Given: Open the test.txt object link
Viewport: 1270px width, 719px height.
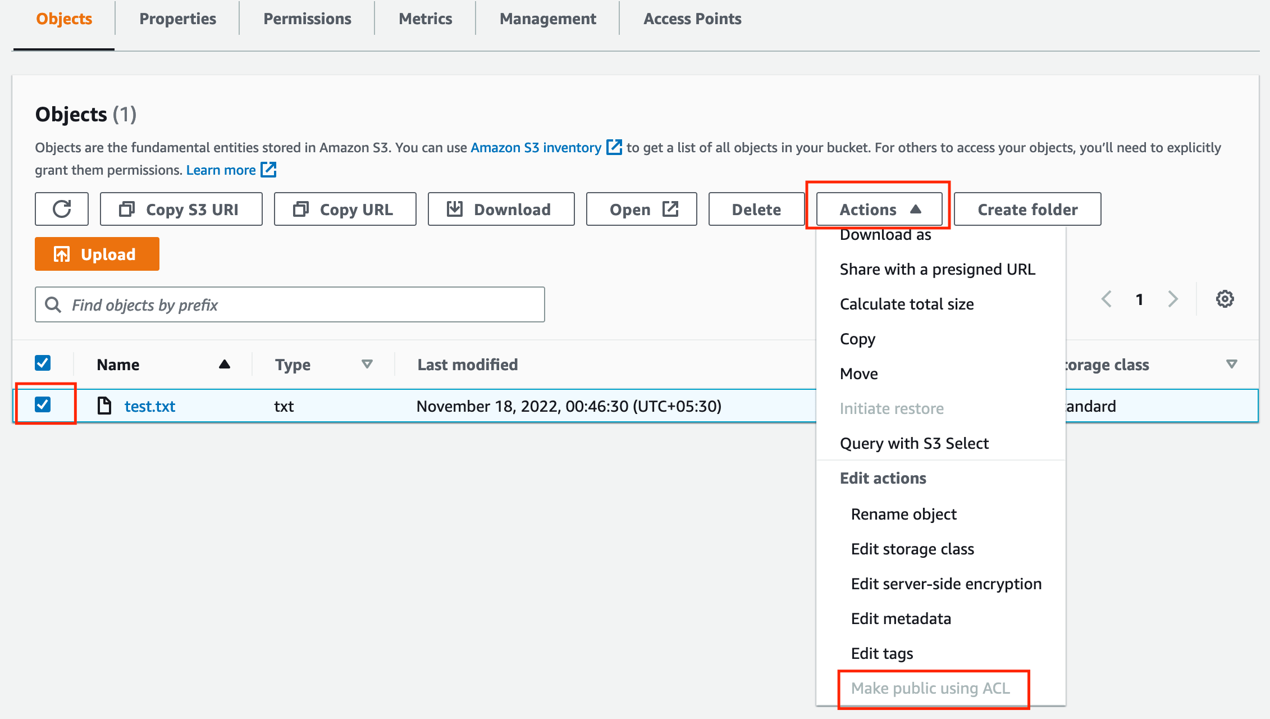Looking at the screenshot, I should click(x=150, y=406).
